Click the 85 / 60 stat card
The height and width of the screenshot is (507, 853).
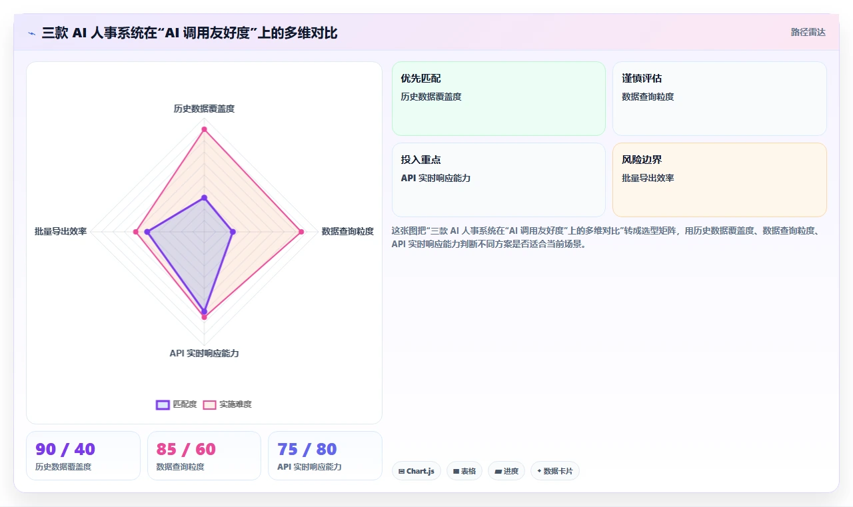(204, 456)
